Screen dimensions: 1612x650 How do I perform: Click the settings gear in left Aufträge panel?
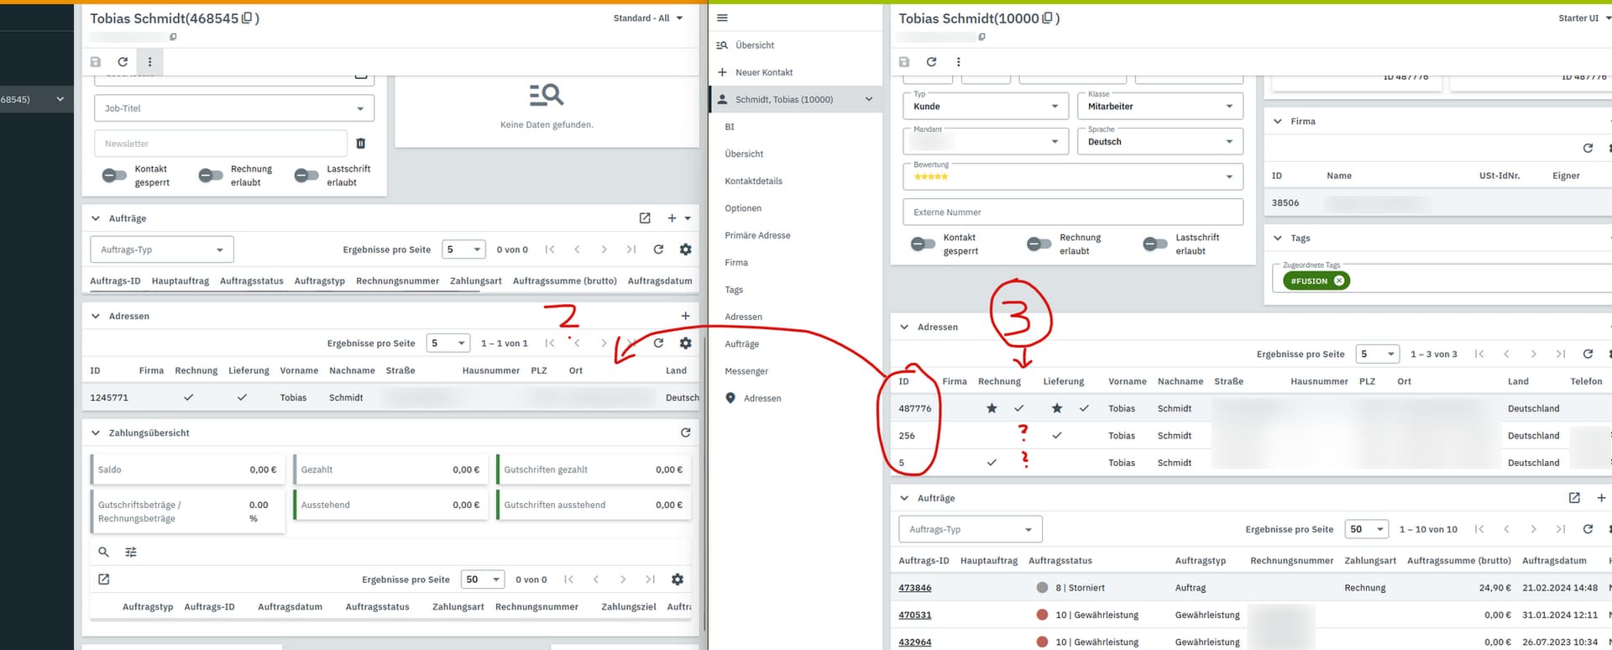[x=685, y=249]
